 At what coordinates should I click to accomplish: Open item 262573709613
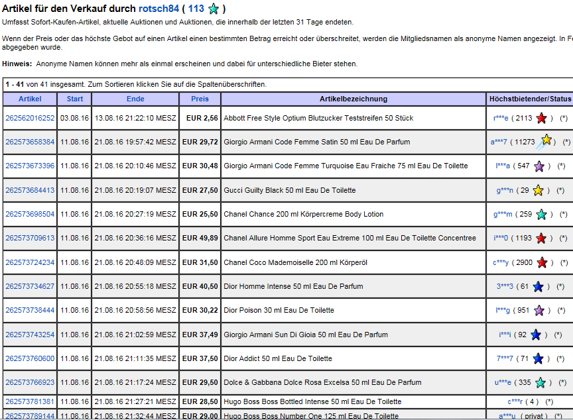point(30,238)
